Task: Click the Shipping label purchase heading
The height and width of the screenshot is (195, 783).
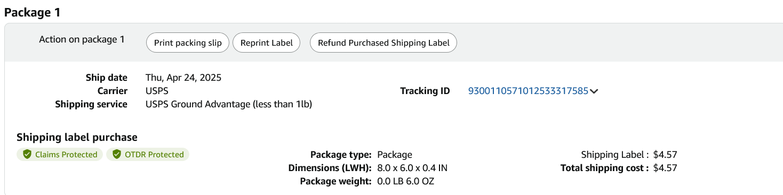Action: coord(77,137)
